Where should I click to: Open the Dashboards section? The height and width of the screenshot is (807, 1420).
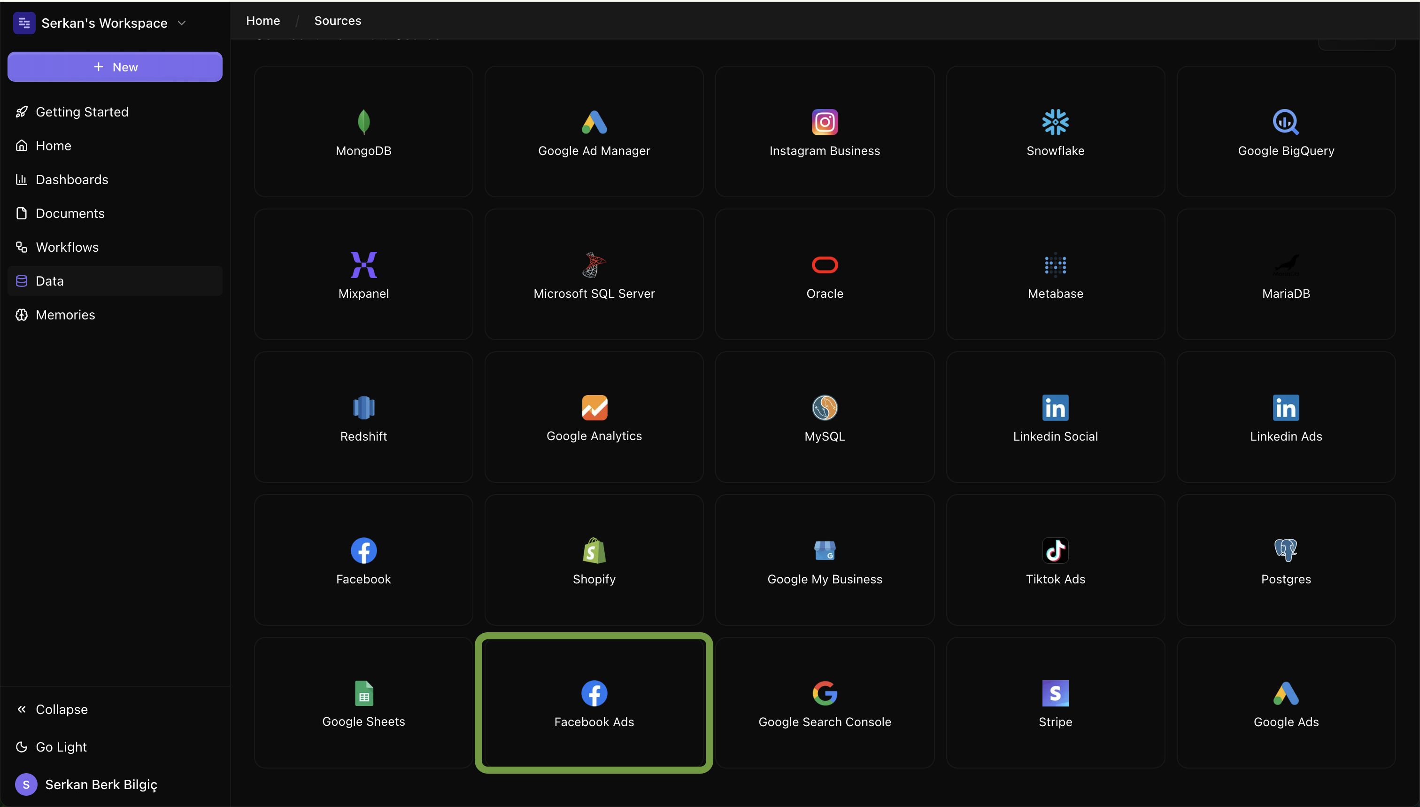click(x=115, y=179)
